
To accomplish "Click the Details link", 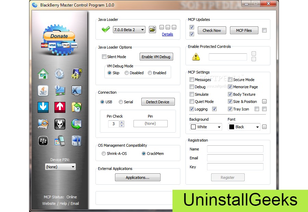I will tap(168, 34).
